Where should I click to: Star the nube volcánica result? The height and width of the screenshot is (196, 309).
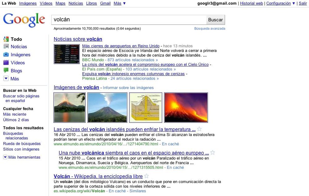coord(212,153)
